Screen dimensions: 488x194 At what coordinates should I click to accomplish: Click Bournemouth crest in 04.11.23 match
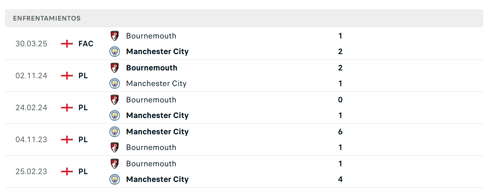pos(115,147)
